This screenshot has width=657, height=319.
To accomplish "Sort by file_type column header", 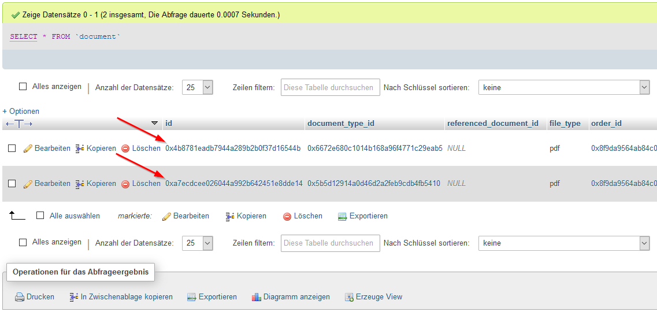I will [565, 123].
